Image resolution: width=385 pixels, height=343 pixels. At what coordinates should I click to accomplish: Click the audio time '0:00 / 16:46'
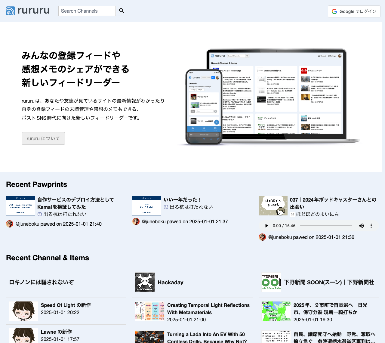(284, 226)
